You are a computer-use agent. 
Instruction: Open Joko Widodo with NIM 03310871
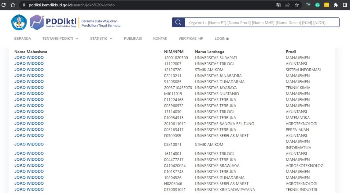(x=29, y=144)
